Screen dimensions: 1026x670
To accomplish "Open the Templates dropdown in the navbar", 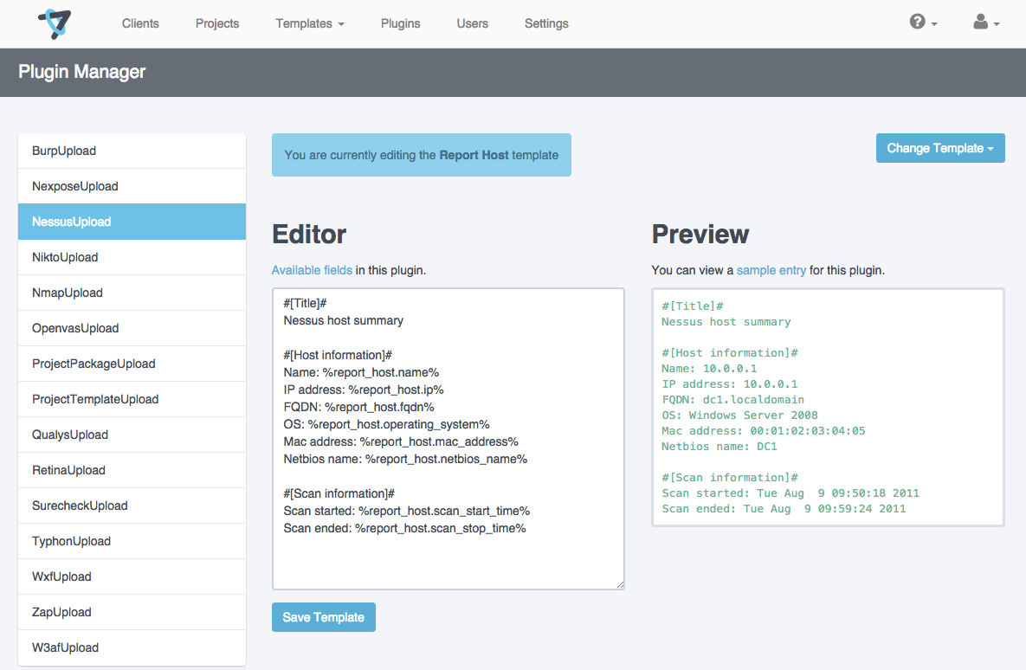I will pos(309,23).
